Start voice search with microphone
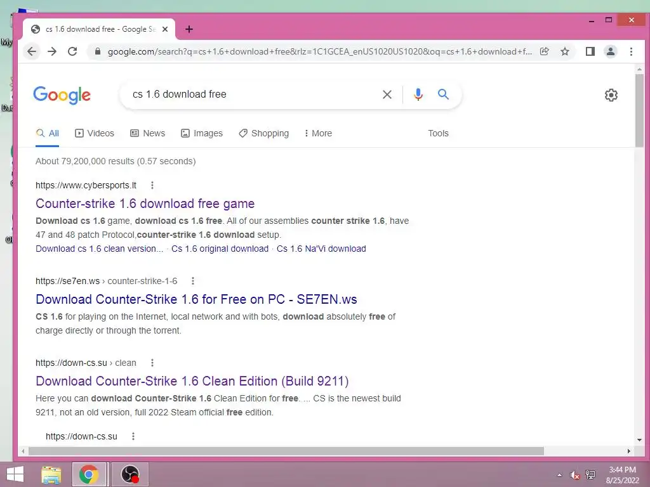This screenshot has width=650, height=487. tap(418, 94)
